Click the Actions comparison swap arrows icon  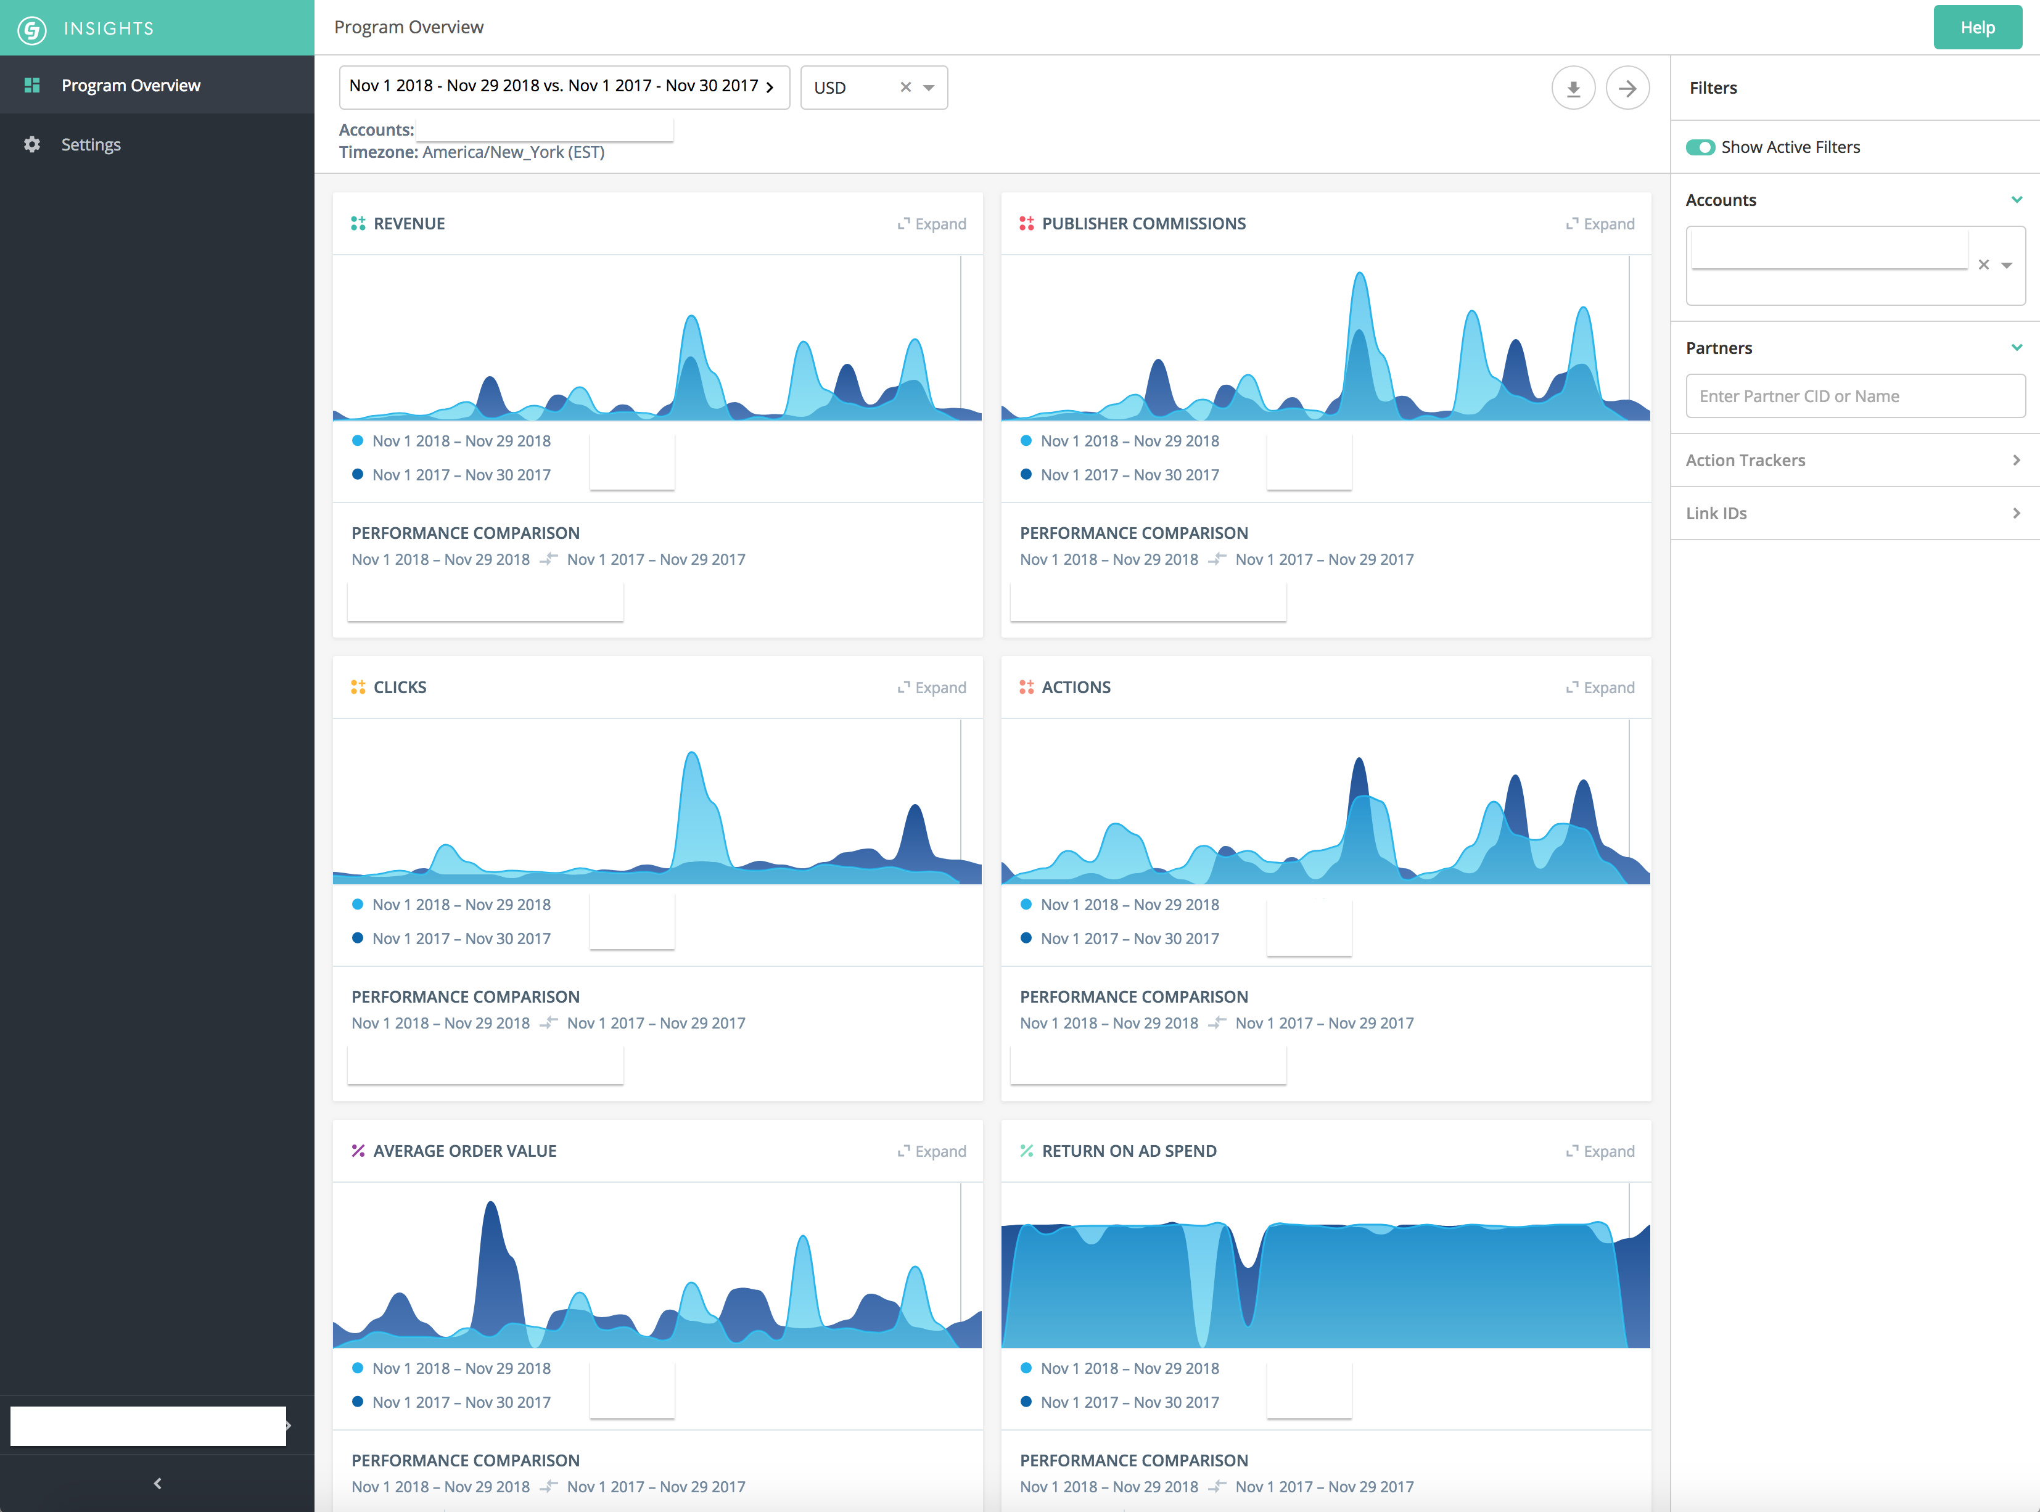tap(1216, 1023)
